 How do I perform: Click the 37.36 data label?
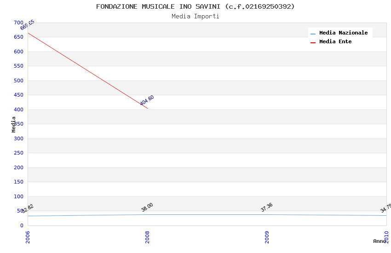tap(266, 207)
